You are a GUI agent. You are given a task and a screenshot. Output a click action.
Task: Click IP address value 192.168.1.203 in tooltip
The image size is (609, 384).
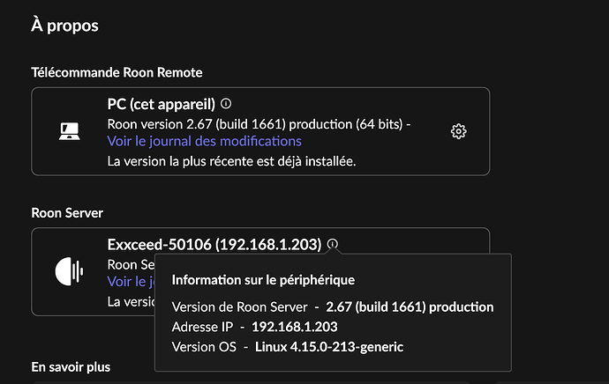295,327
